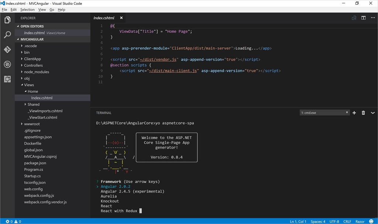Collapse the terminal panel with chevron
This screenshot has height=224, width=378.
(372, 113)
